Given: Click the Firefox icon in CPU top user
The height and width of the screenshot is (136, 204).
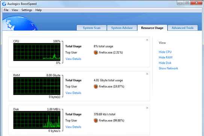Looking at the screenshot, I should click(x=96, y=52).
